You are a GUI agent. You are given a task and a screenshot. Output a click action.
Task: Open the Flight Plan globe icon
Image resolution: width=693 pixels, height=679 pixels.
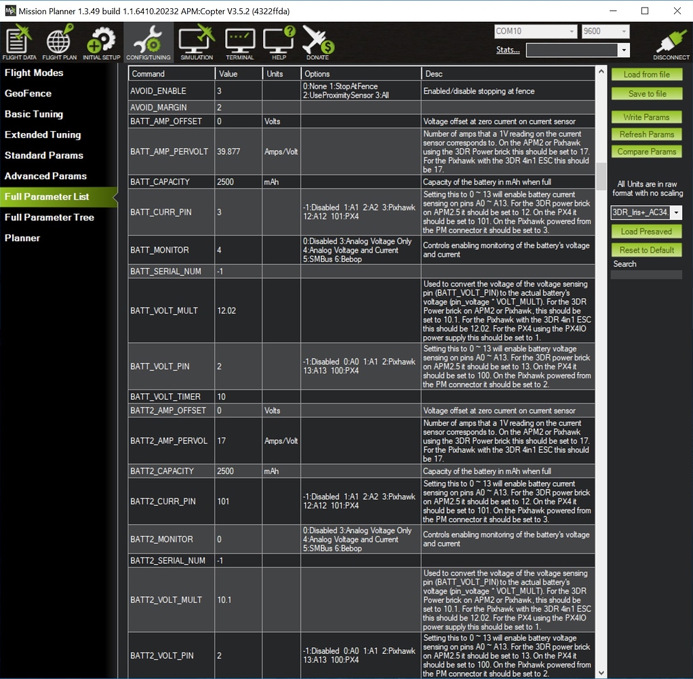pos(59,42)
